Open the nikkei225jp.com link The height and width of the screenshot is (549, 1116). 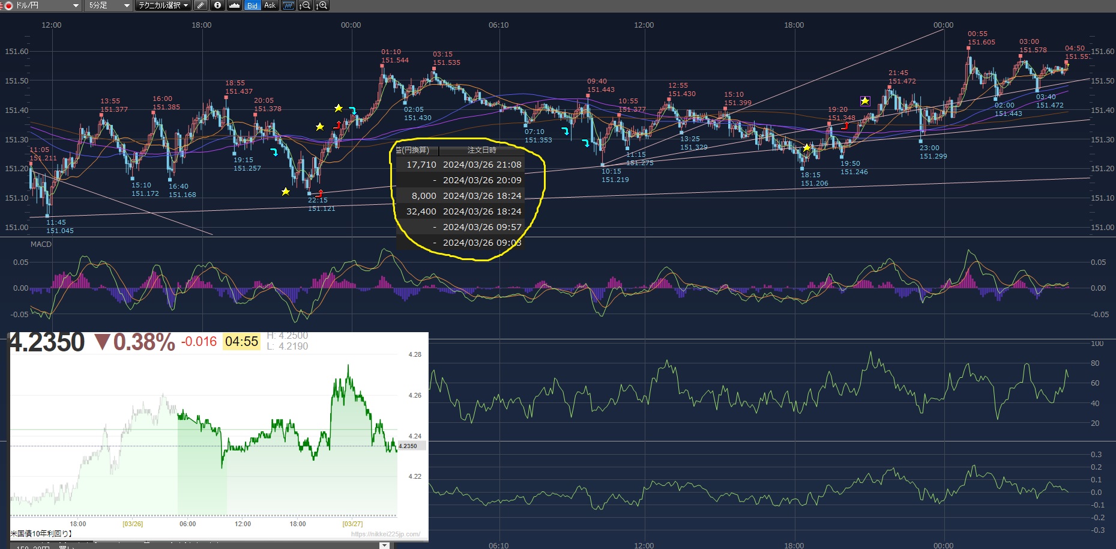[x=385, y=534]
